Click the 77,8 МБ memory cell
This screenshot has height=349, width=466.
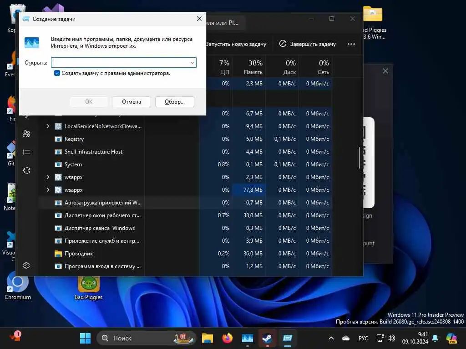249,189
